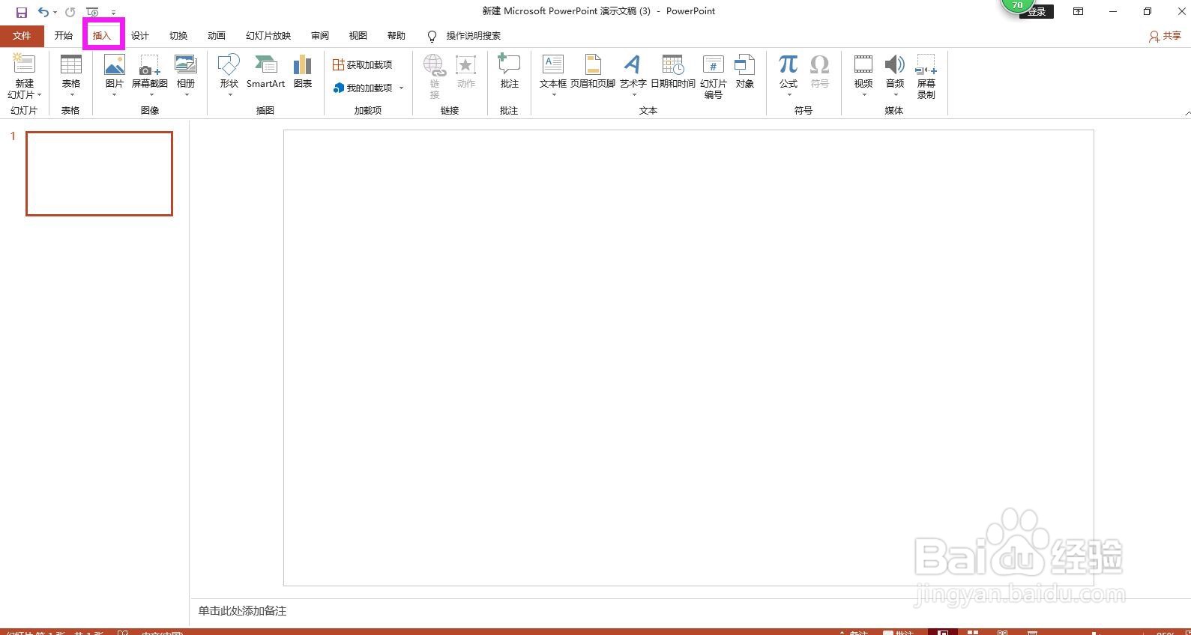Insert a SmartArt graphic
1191x635 pixels.
pyautogui.click(x=265, y=72)
